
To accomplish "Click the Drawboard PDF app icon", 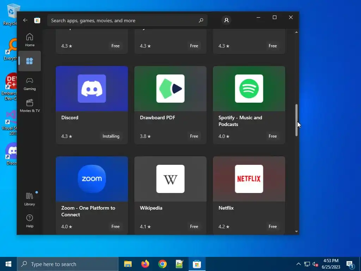I will coord(170,89).
